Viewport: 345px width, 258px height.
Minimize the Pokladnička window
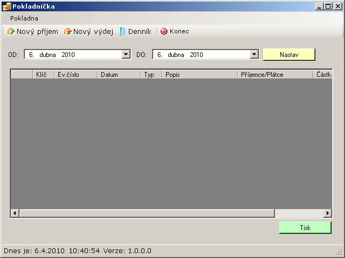coord(319,6)
